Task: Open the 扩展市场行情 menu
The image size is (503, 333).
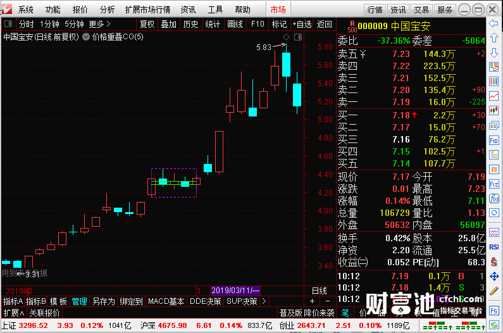Action: (x=147, y=9)
